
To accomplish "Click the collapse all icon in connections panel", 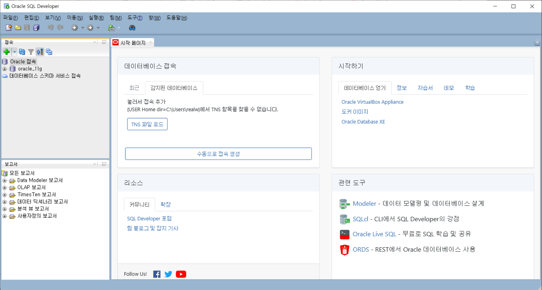I will point(49,52).
